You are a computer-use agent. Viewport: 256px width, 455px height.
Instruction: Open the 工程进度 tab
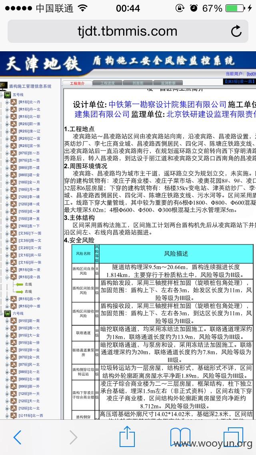[x=108, y=83]
